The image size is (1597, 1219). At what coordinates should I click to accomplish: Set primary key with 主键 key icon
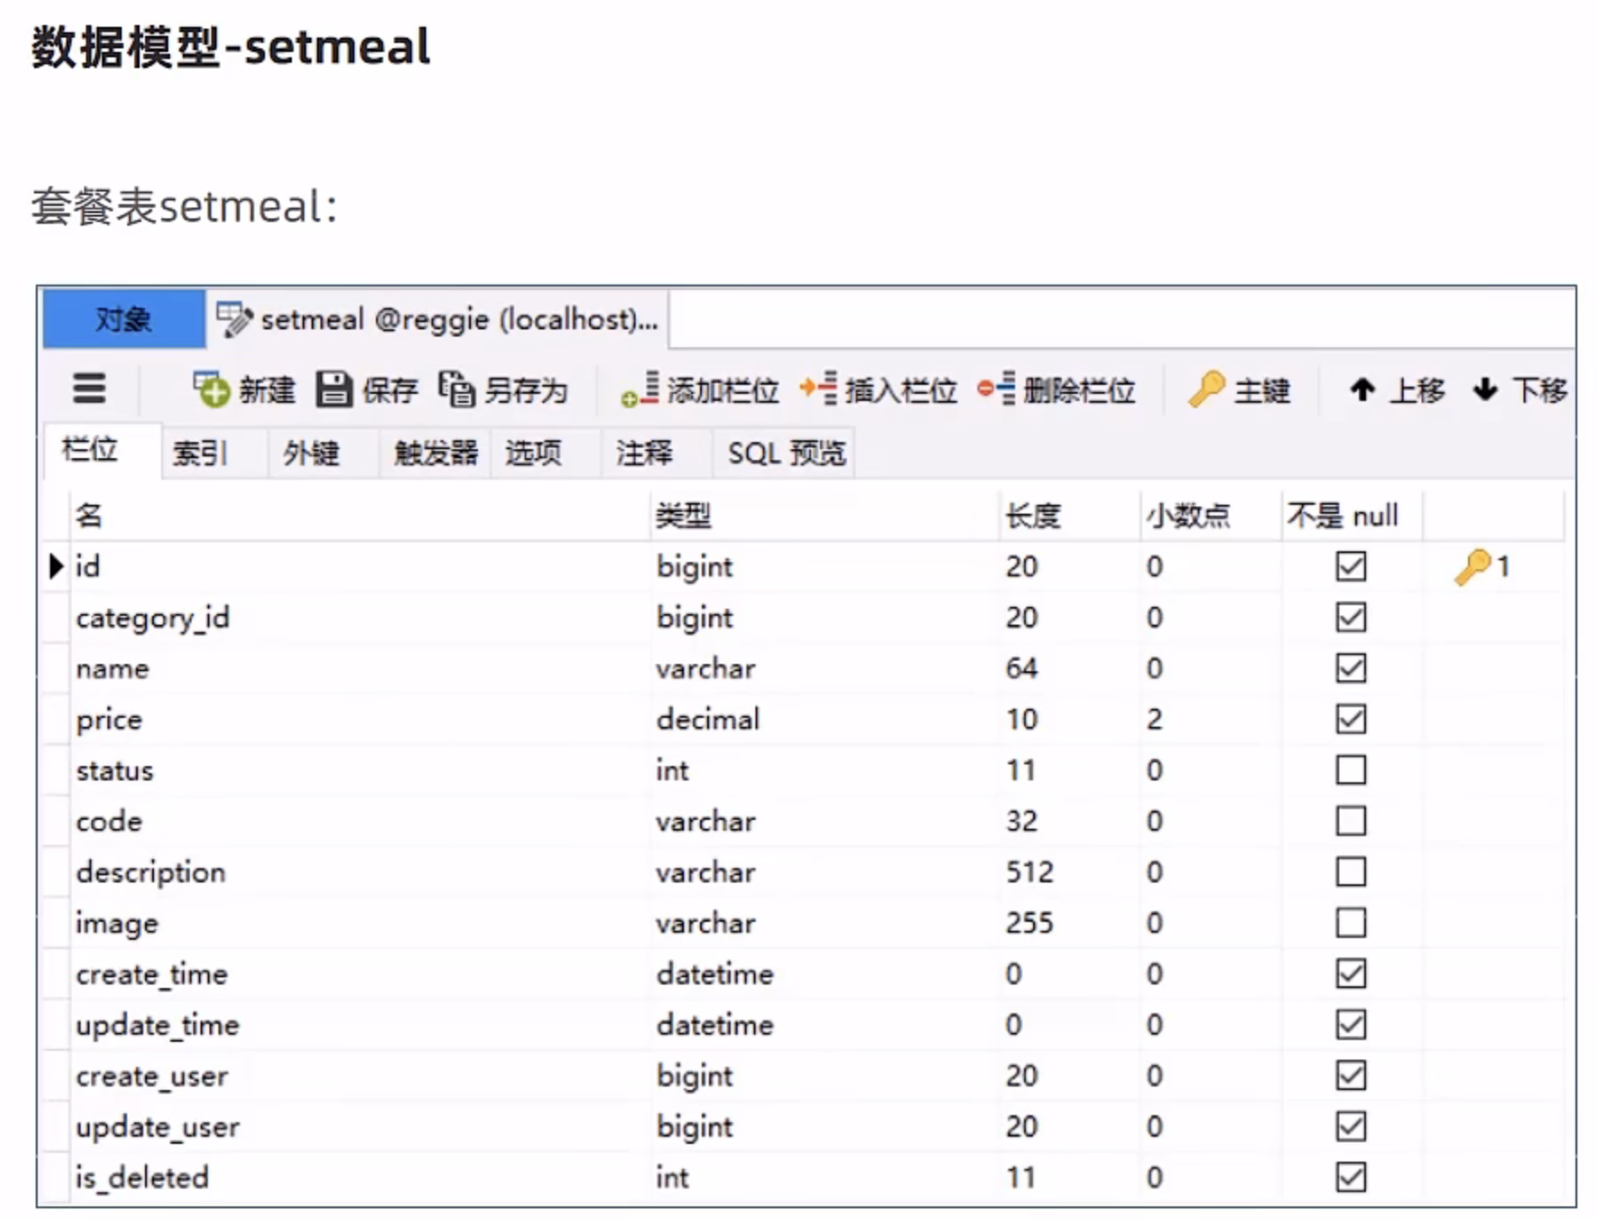(x=1206, y=390)
